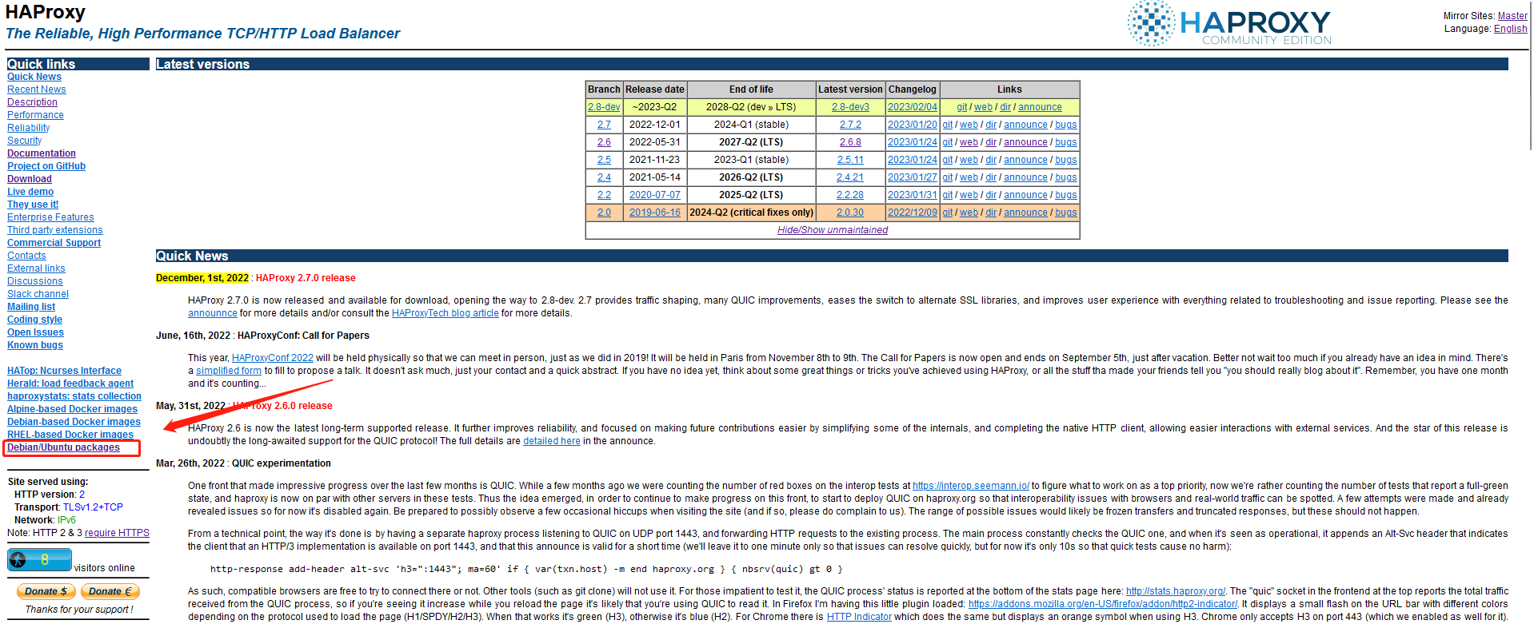
Task: Open branch 2.6 link in table
Action: [604, 142]
